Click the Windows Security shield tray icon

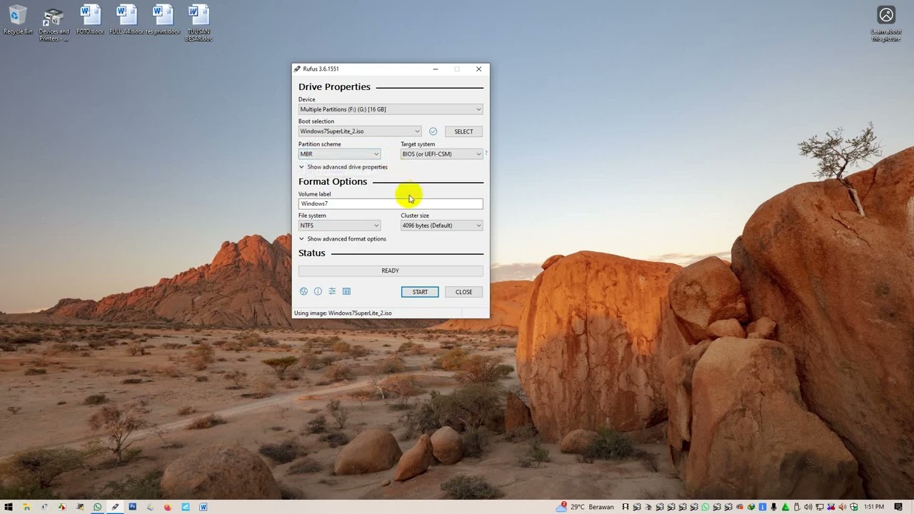tap(854, 507)
